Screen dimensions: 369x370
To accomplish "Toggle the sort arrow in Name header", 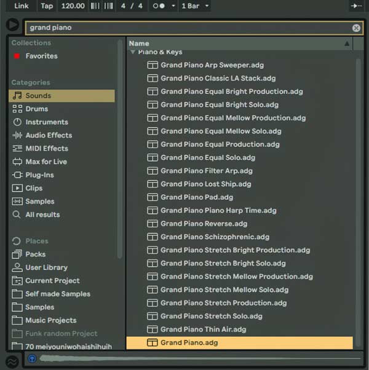I will 347,44.
